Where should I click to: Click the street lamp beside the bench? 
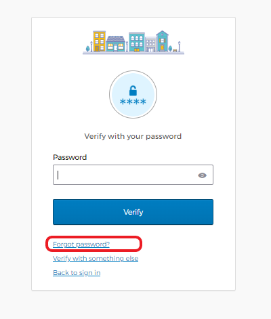(179, 47)
